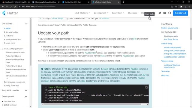Viewport: 192px width, 108px height.
Task: Switch to Chocolatey Software tab
Action: click(45, 2)
